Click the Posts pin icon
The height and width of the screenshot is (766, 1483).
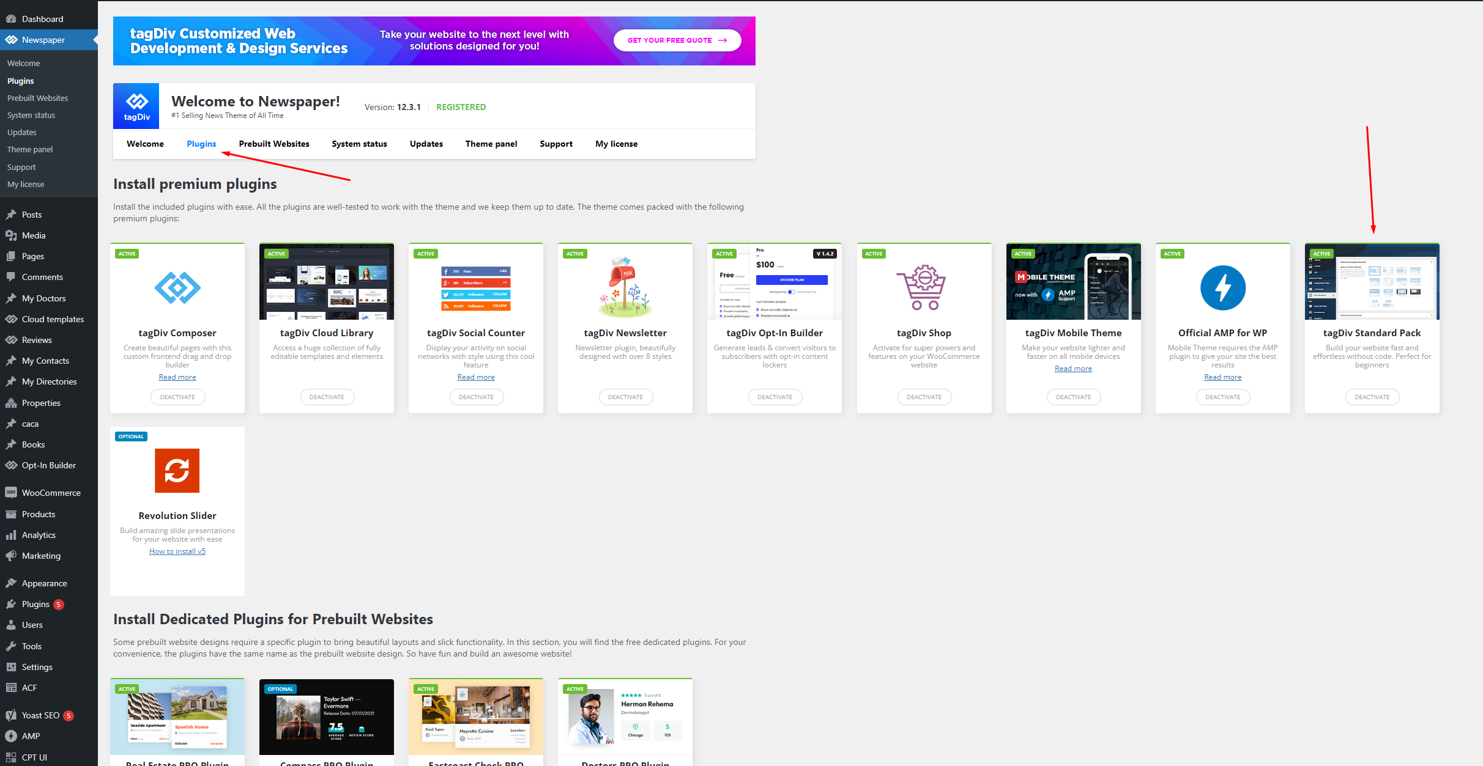click(11, 215)
